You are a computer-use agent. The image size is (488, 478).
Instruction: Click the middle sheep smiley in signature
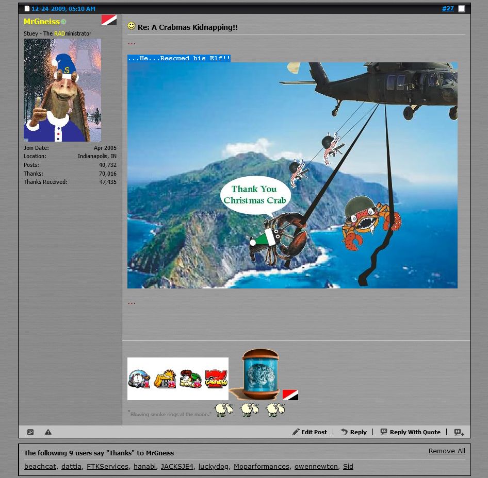(x=249, y=409)
